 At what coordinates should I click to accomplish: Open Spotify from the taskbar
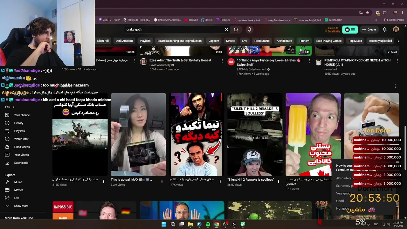(208, 224)
